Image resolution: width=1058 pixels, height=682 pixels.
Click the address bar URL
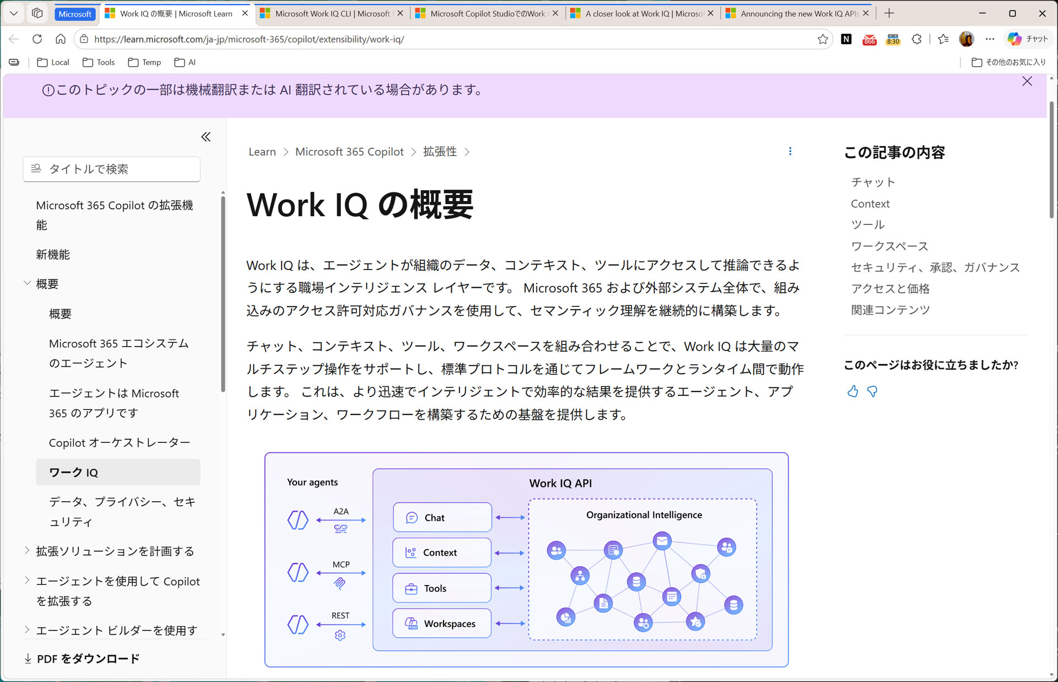click(x=249, y=39)
